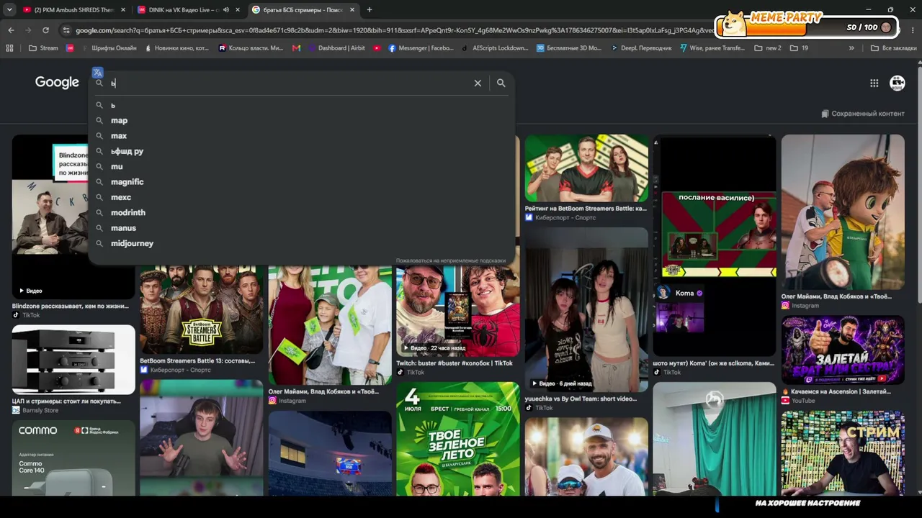Viewport: 922px width, 518px height.
Task: Open the BetBoom Streamers Battle 13 составы result
Action: coord(201,309)
